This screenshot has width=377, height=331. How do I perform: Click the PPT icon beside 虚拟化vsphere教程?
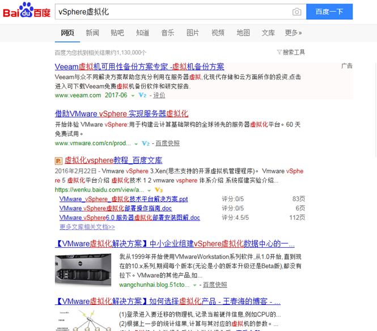click(58, 161)
